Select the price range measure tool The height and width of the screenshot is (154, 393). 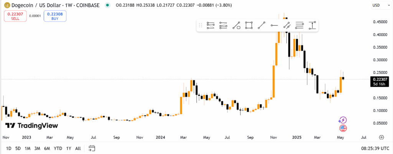[312, 26]
